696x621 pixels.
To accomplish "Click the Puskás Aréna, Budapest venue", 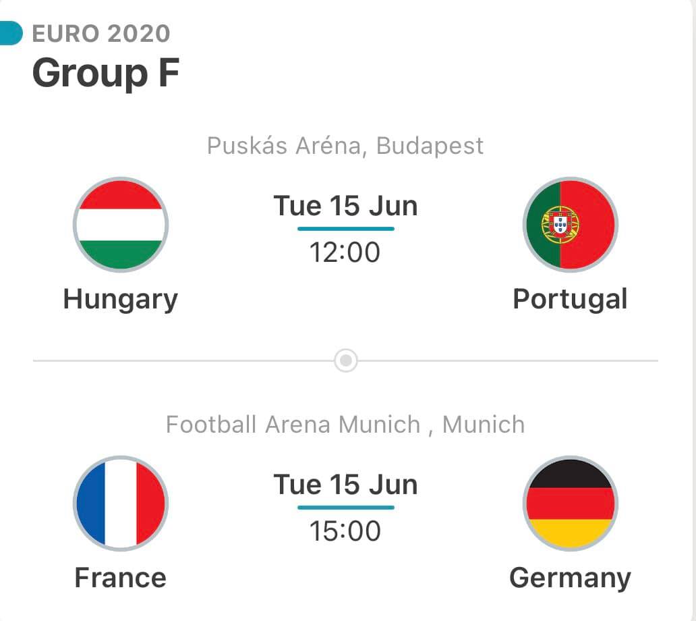I will pos(345,146).
